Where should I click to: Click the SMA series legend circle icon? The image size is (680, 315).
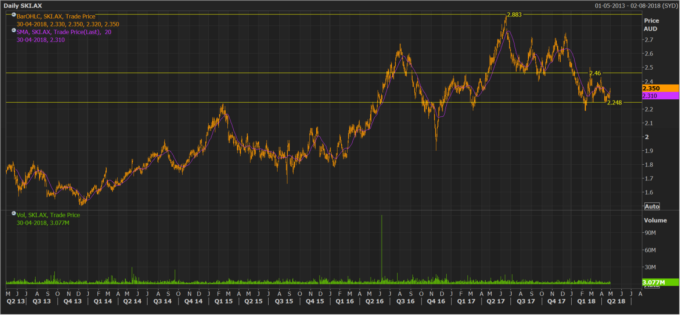click(14, 30)
